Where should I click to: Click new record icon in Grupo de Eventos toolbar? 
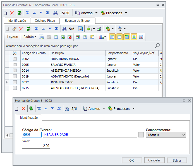coord(5,13)
